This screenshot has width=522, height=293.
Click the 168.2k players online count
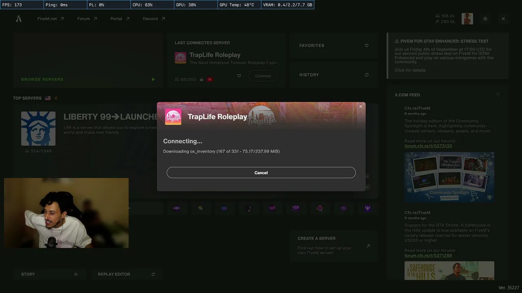pyautogui.click(x=445, y=16)
